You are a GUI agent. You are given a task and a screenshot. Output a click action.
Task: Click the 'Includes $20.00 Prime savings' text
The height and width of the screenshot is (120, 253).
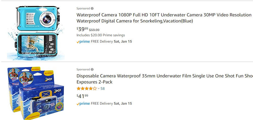tap(101, 35)
